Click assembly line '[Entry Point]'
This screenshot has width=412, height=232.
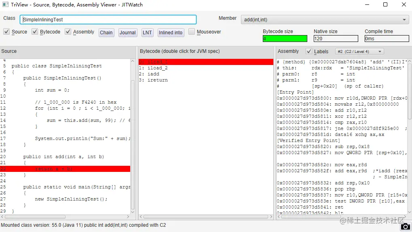(295, 92)
